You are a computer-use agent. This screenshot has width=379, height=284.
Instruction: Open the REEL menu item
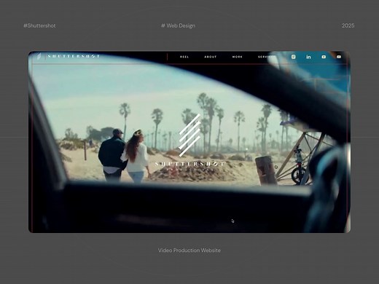coord(184,57)
